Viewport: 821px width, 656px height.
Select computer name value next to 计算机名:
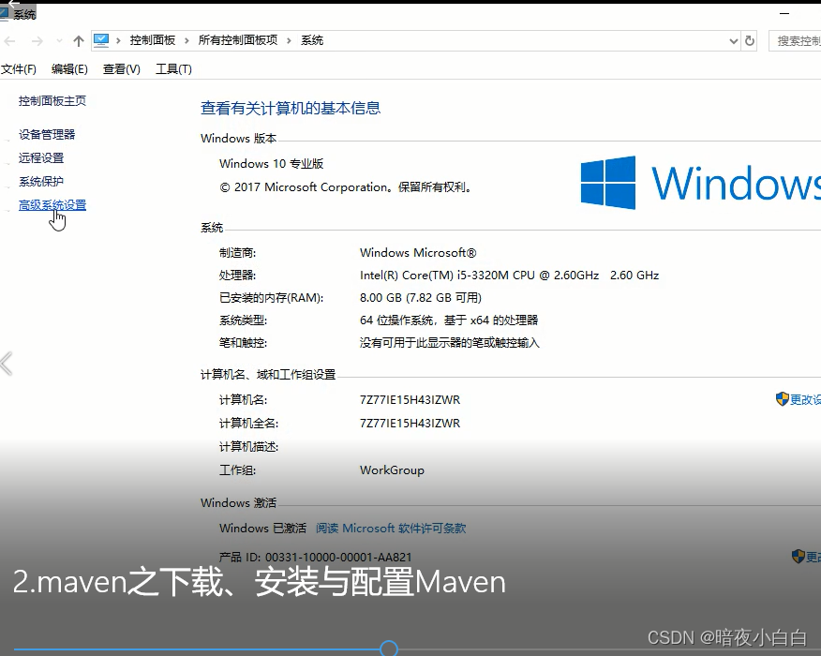pos(410,400)
